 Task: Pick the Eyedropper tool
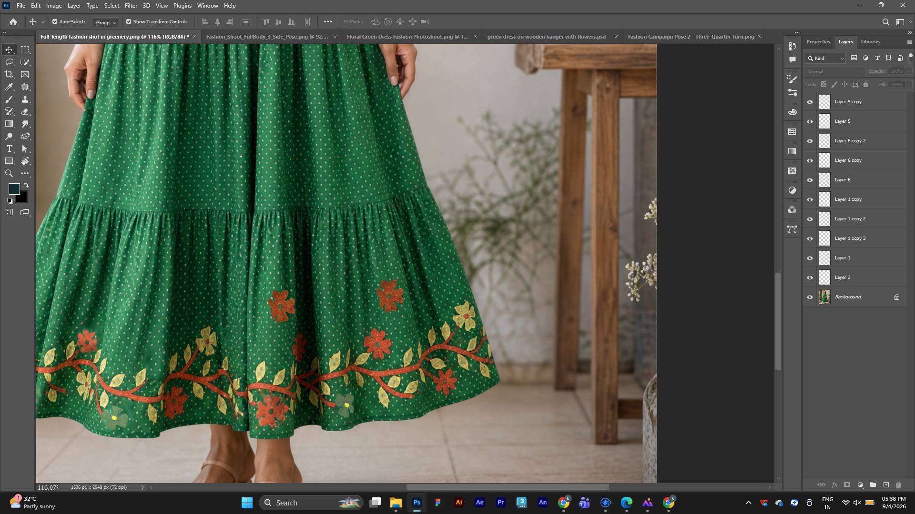9,87
